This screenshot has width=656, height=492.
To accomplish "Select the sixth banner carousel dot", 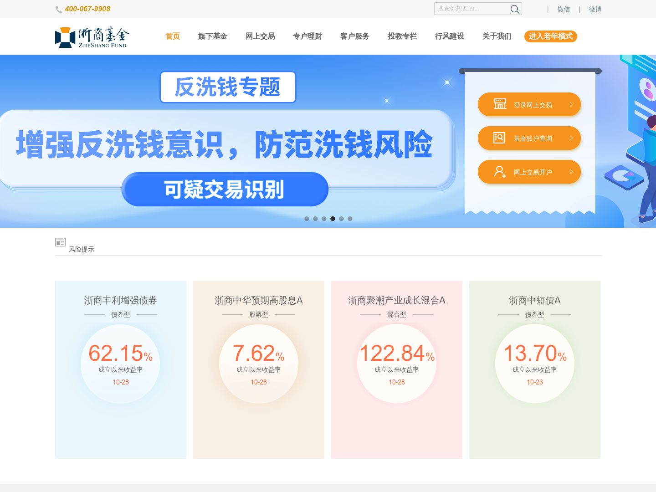I will pos(350,219).
